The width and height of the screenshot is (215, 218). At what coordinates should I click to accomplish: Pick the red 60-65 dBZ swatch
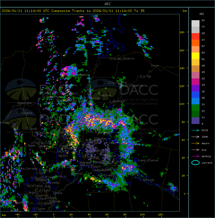(195, 37)
